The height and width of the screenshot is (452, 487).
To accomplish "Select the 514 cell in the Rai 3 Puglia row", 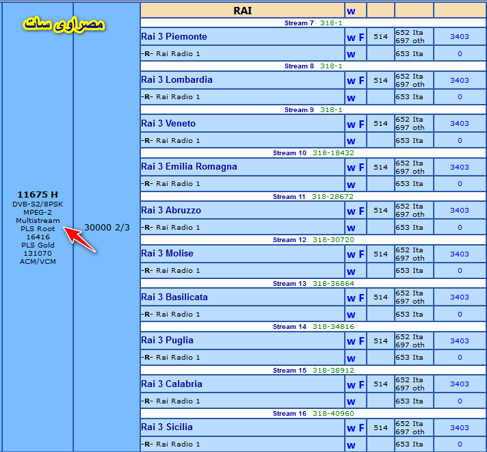I will pyautogui.click(x=380, y=341).
